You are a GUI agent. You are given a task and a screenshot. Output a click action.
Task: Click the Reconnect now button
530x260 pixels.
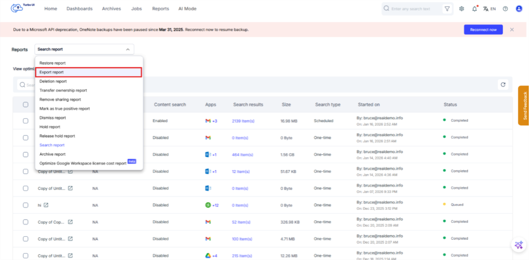tap(482, 29)
